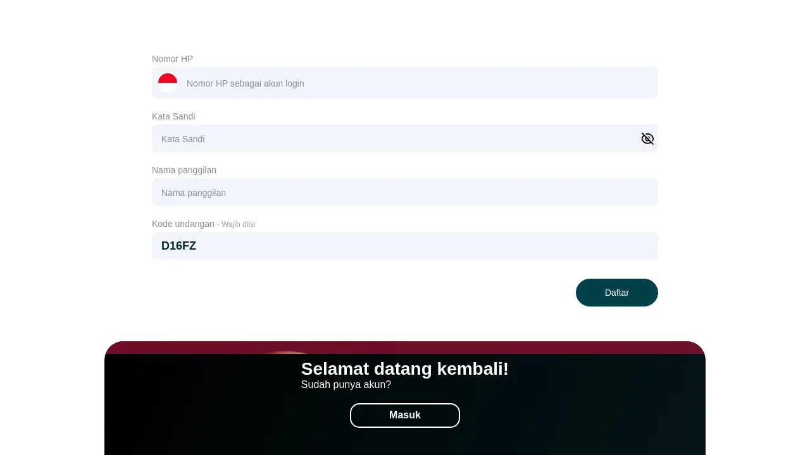Screen dimensions: 810x455
Task: Click the Masuk login button
Action: click(x=405, y=415)
